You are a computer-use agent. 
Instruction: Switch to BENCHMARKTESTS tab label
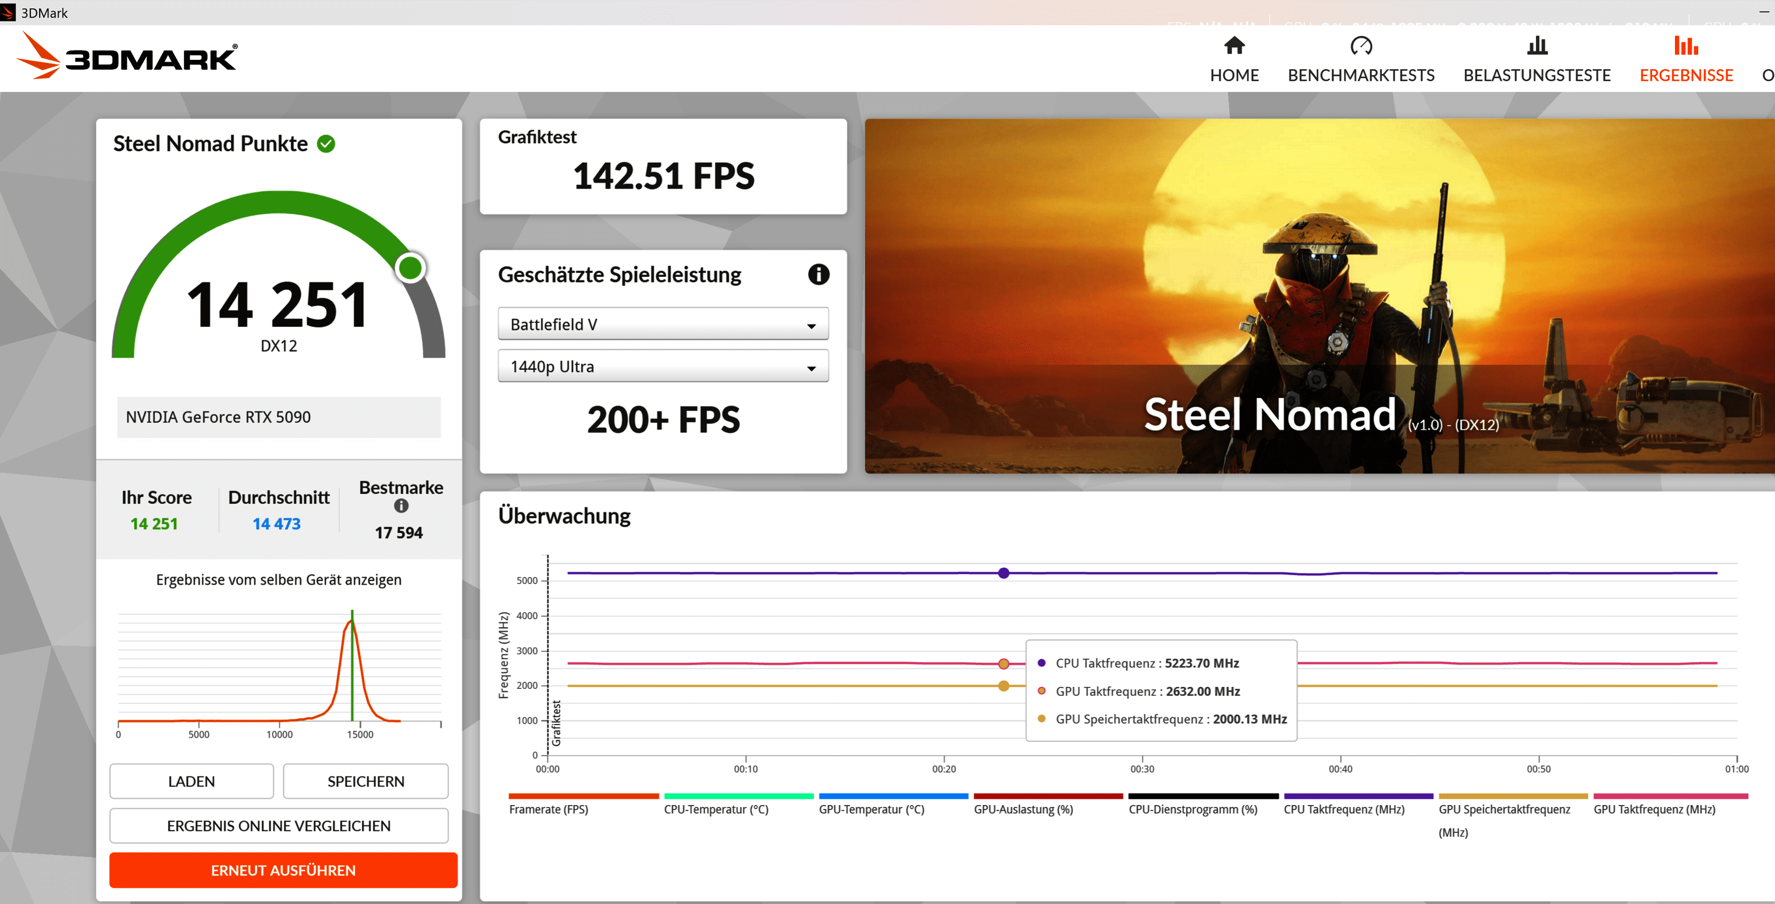(x=1360, y=75)
